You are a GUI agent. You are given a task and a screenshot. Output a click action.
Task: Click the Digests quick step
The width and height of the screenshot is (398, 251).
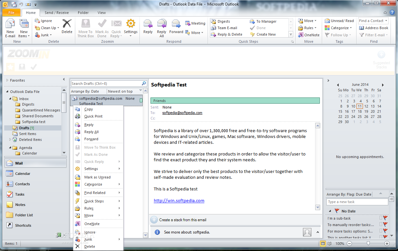[221, 21]
